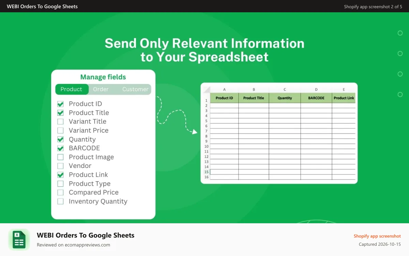Check the Inventory Quantity checkbox
Image resolution: width=409 pixels, height=256 pixels.
pyautogui.click(x=60, y=201)
